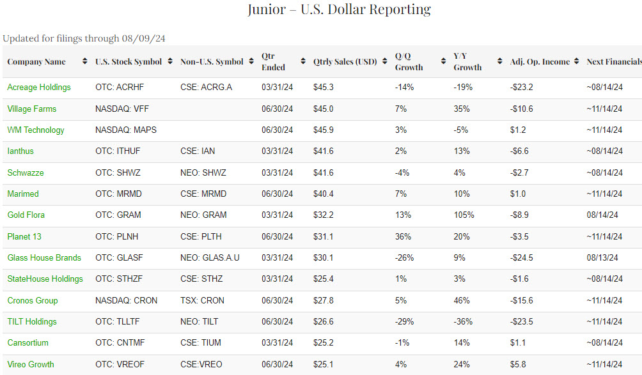The height and width of the screenshot is (375, 642).
Task: Click the Planet 13 link
Action: point(24,236)
